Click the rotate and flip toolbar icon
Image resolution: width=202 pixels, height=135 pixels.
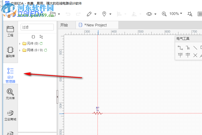click(x=134, y=14)
